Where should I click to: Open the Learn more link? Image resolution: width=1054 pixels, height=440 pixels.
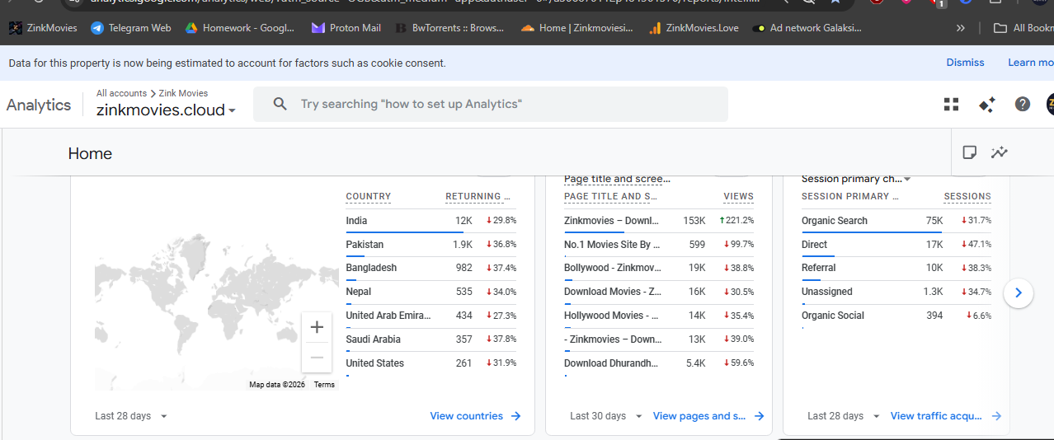click(x=1030, y=63)
